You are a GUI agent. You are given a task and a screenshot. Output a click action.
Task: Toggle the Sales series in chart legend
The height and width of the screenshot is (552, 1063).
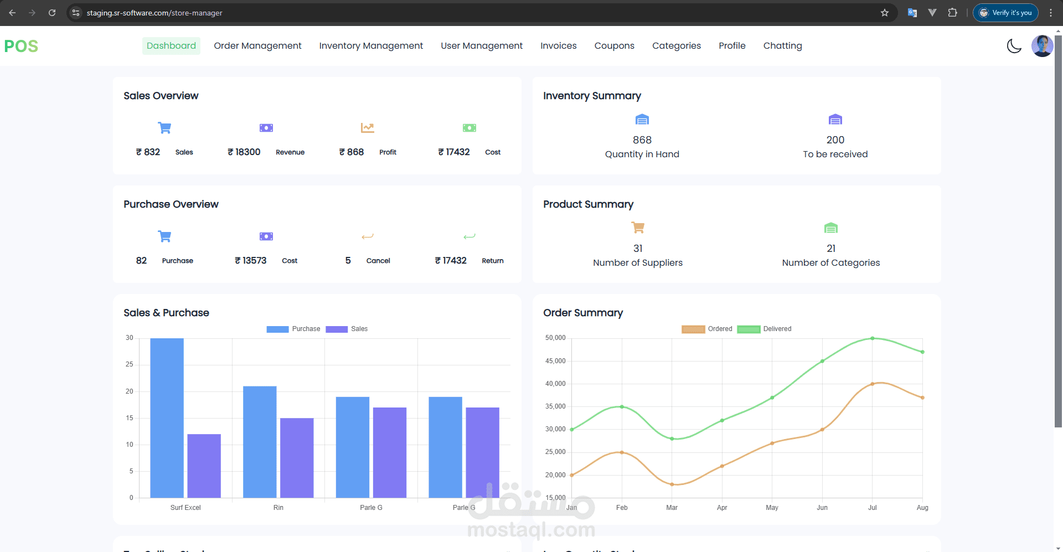tap(347, 329)
